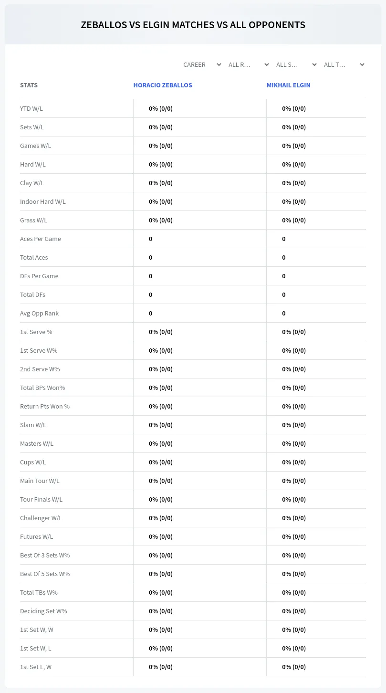Open the ALL S... filter dropdown
Viewport: 386px width, 693px height.
point(296,64)
